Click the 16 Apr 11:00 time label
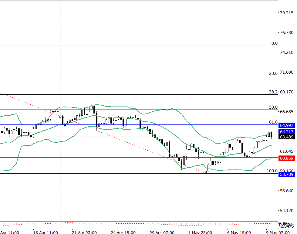The width and height of the screenshot is (297, 234). point(45,232)
